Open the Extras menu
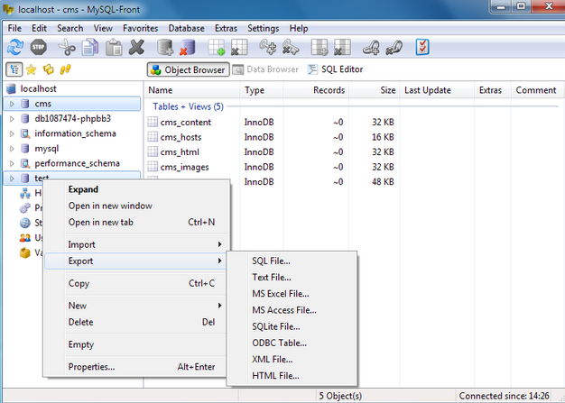 coord(226,28)
